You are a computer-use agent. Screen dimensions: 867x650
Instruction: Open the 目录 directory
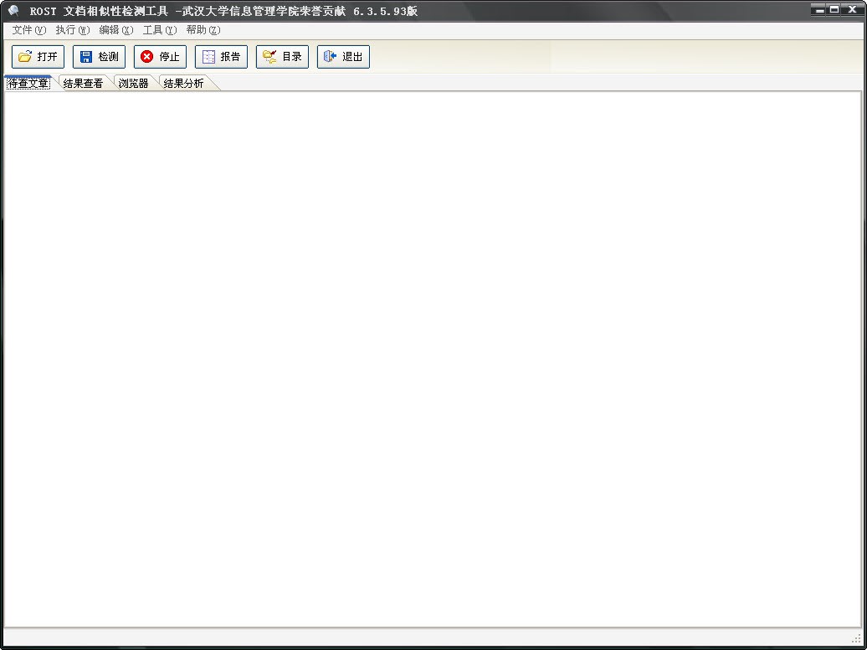click(x=282, y=56)
